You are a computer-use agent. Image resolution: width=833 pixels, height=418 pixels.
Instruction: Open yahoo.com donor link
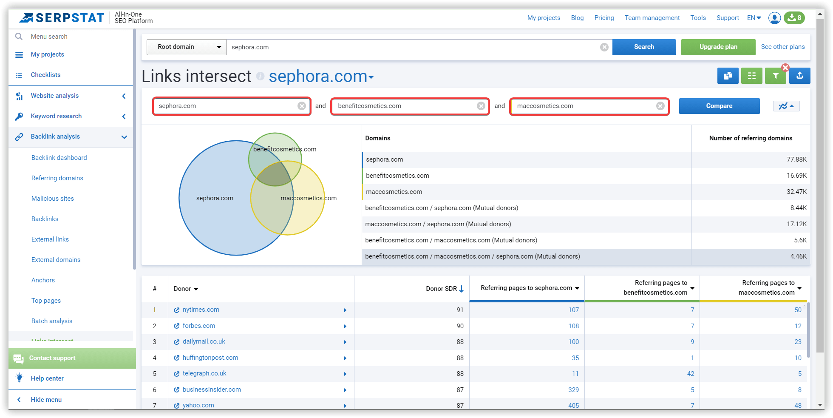pos(198,405)
